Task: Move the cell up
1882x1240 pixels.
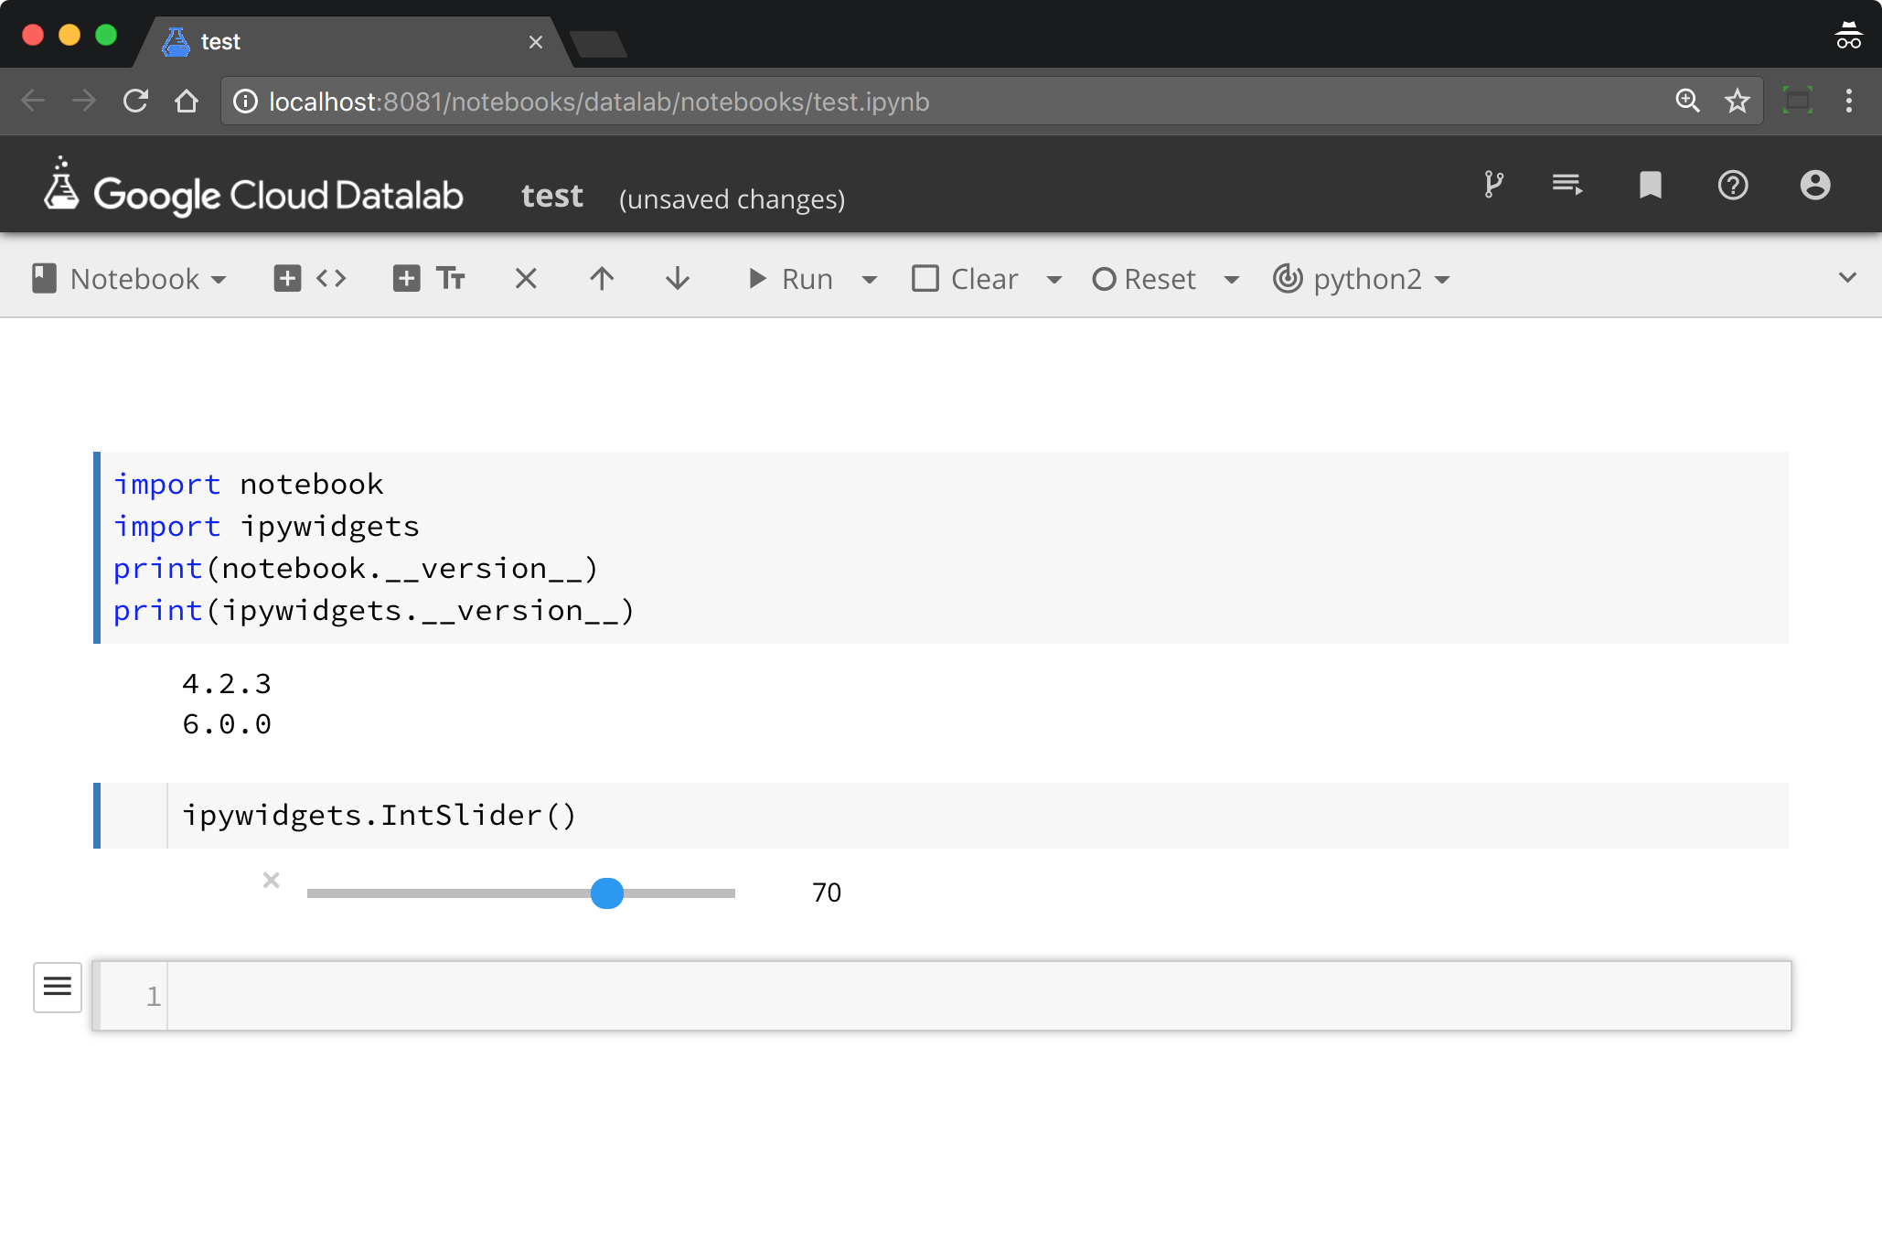Action: [x=601, y=278]
